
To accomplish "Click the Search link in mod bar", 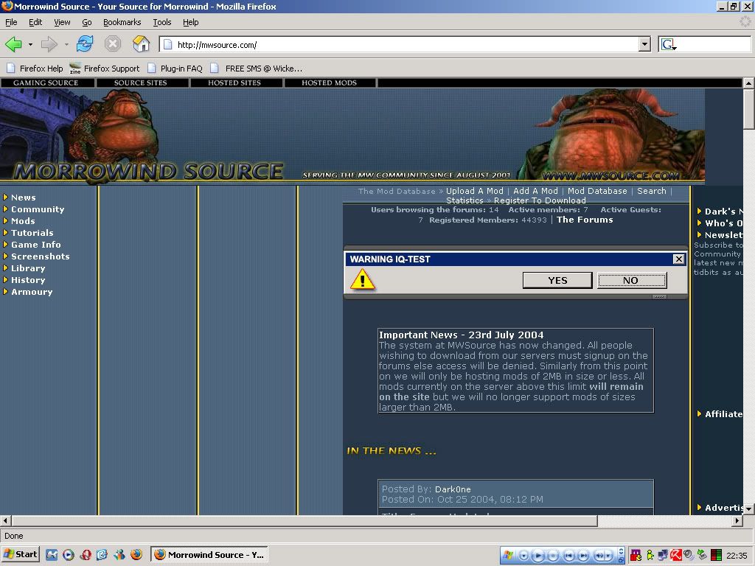I will pos(652,191).
